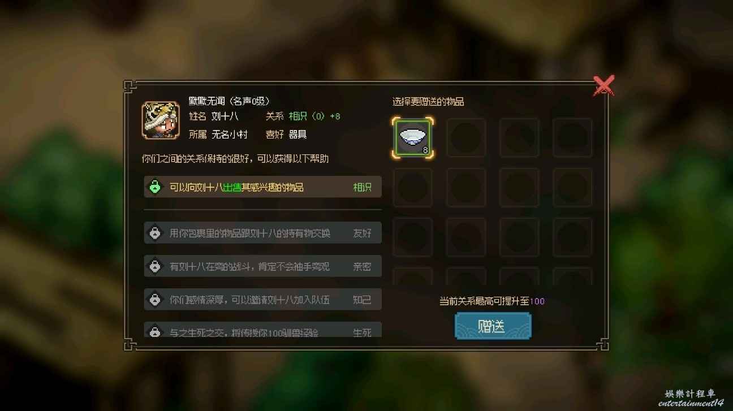Close the gift dialog with red X
Image resolution: width=733 pixels, height=411 pixels.
pos(603,86)
